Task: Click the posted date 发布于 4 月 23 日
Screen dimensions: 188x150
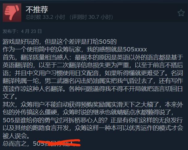Action: coord(22,31)
